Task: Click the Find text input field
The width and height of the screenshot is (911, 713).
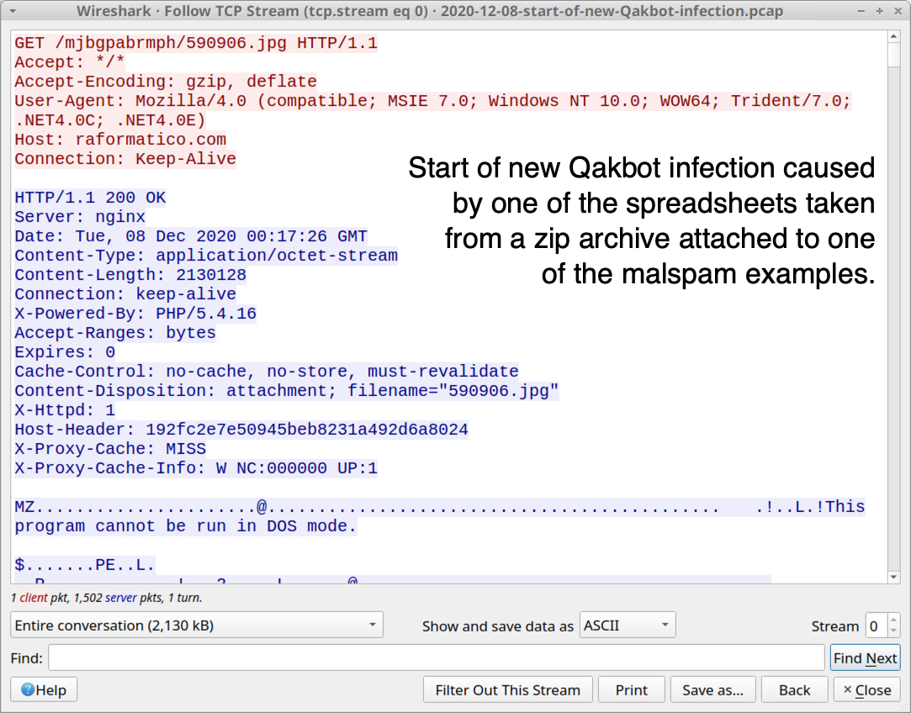Action: (437, 658)
